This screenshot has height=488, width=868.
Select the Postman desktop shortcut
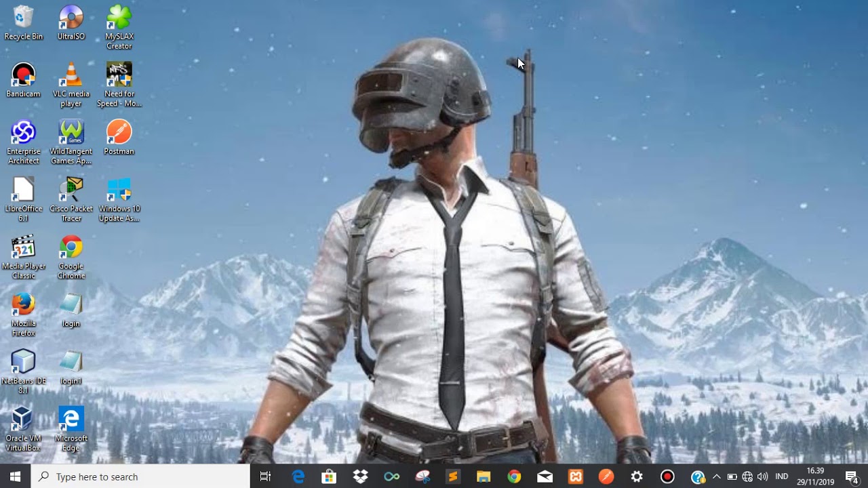[119, 138]
